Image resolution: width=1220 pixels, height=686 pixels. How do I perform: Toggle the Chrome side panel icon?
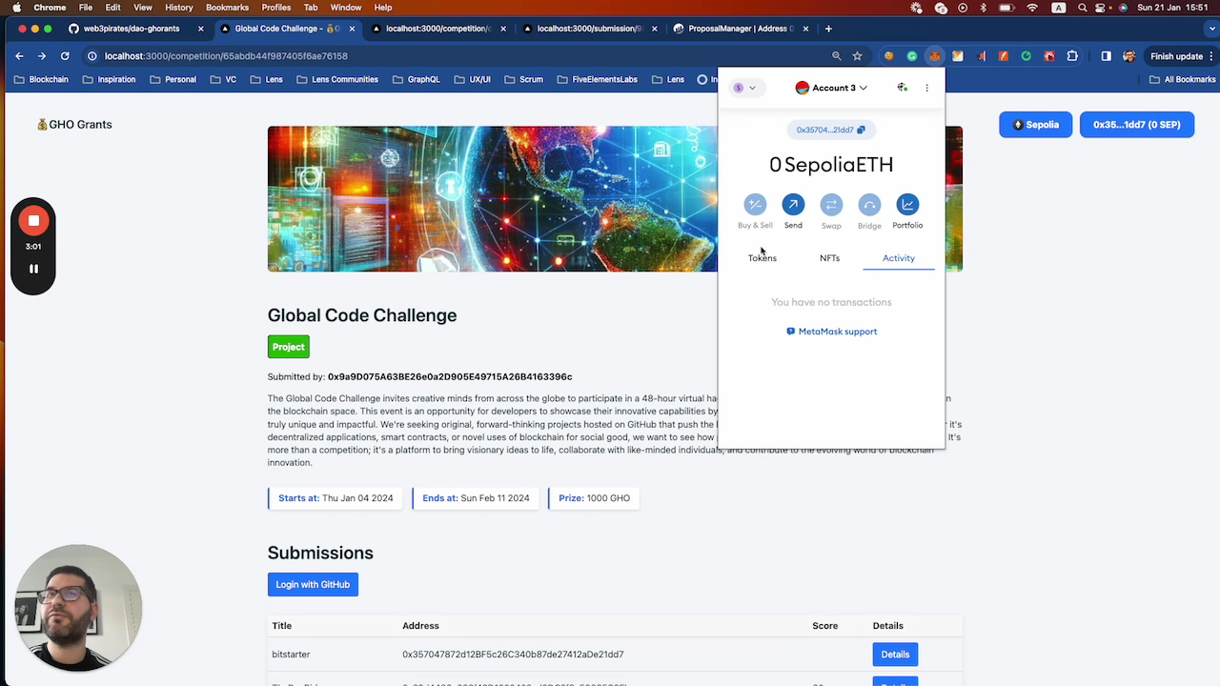click(x=1106, y=56)
